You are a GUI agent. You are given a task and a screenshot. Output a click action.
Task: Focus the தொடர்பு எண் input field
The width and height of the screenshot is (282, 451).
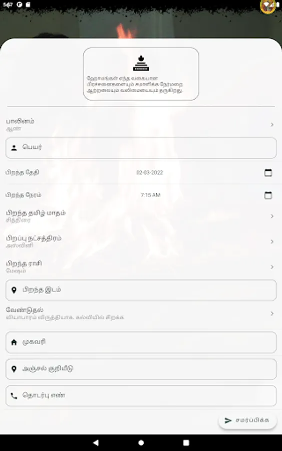141,396
